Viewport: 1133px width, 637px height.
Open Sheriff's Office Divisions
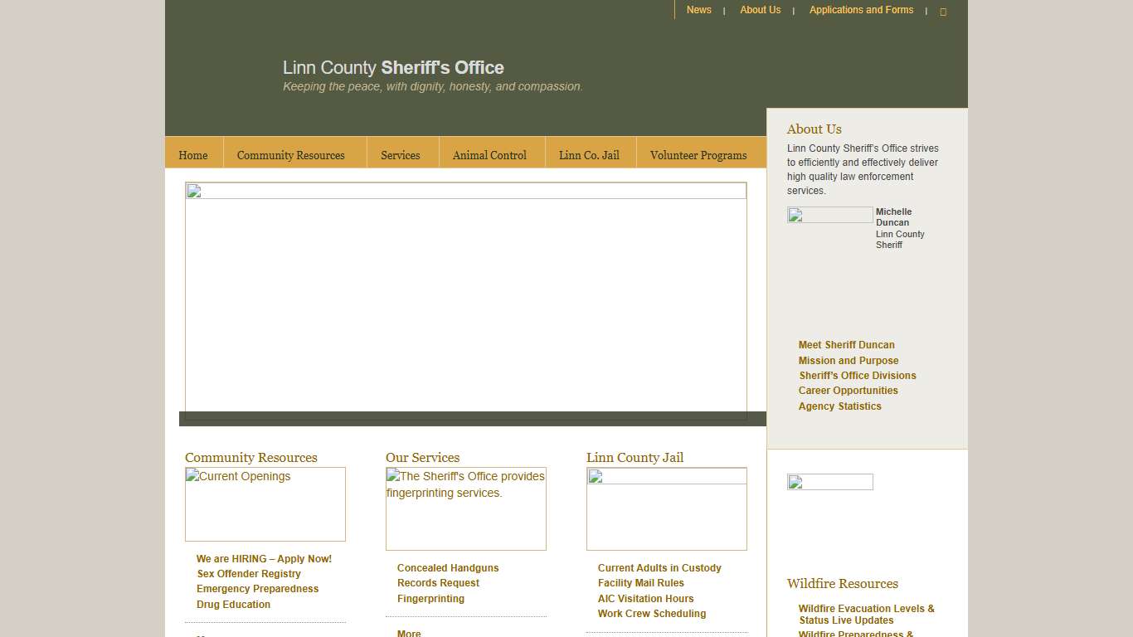pyautogui.click(x=857, y=375)
